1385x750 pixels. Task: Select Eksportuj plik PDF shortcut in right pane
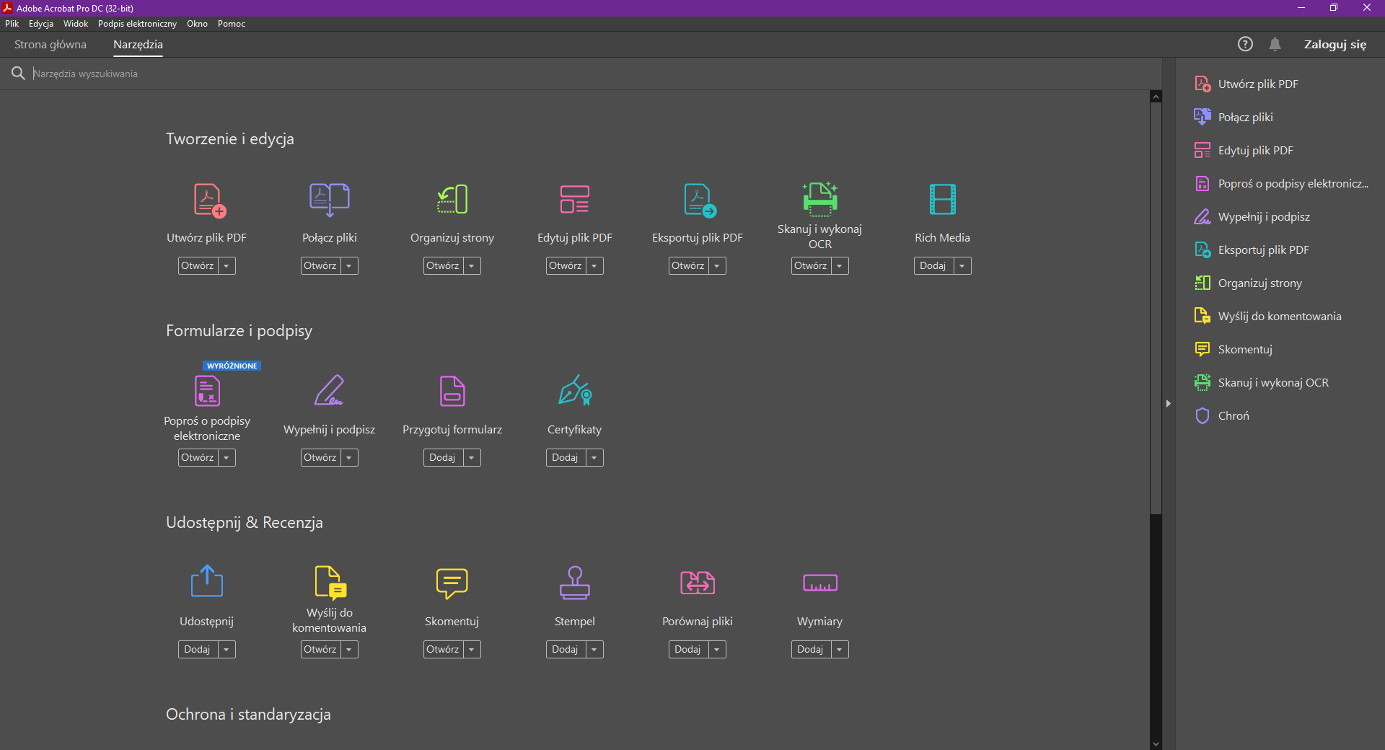(1252, 250)
